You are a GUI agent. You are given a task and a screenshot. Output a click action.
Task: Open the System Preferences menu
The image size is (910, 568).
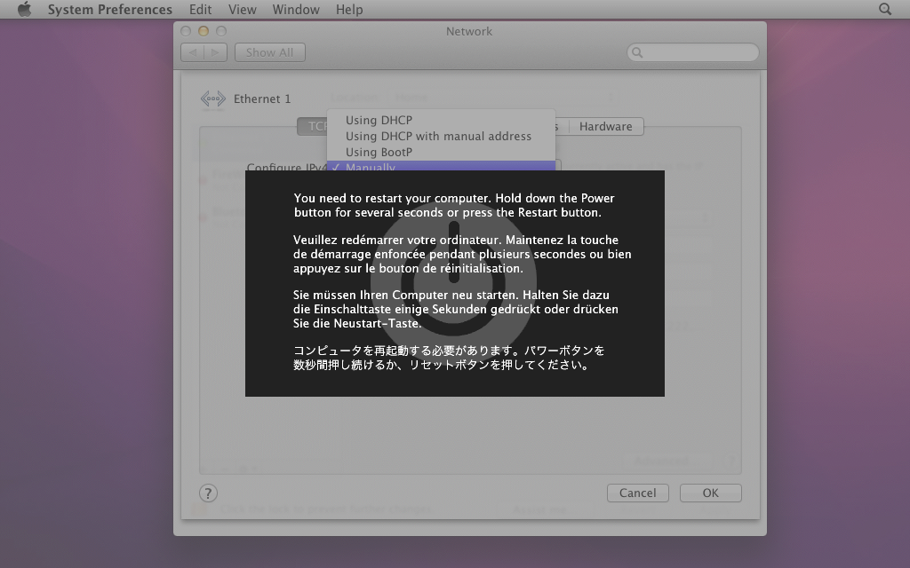(109, 9)
